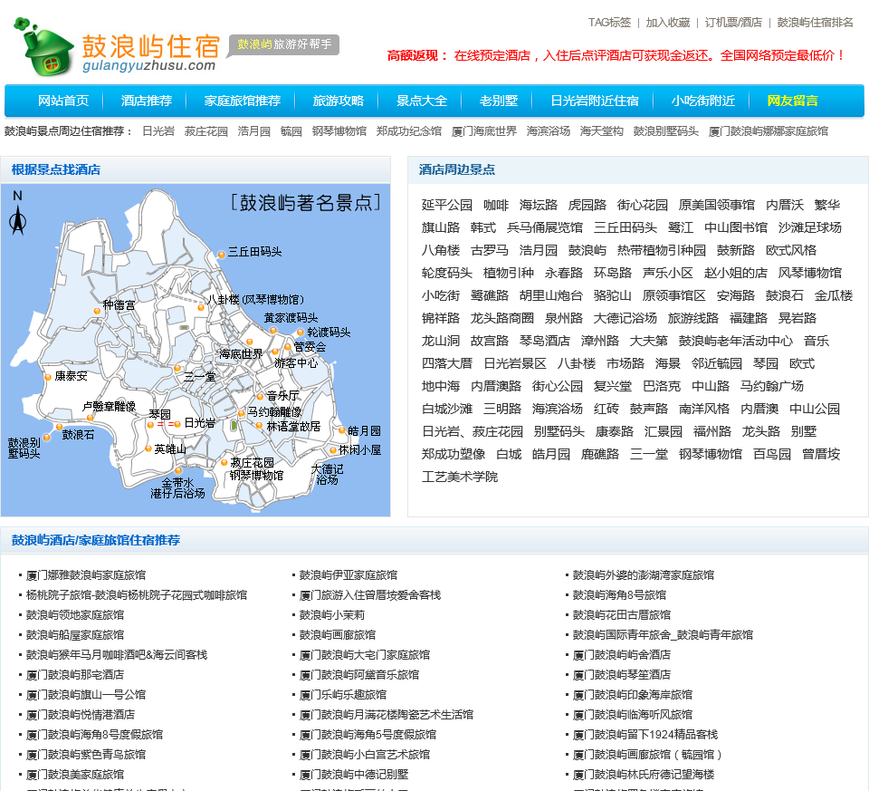
Task: Click 马约翰广场 attraction link
Action: pyautogui.click(x=771, y=386)
